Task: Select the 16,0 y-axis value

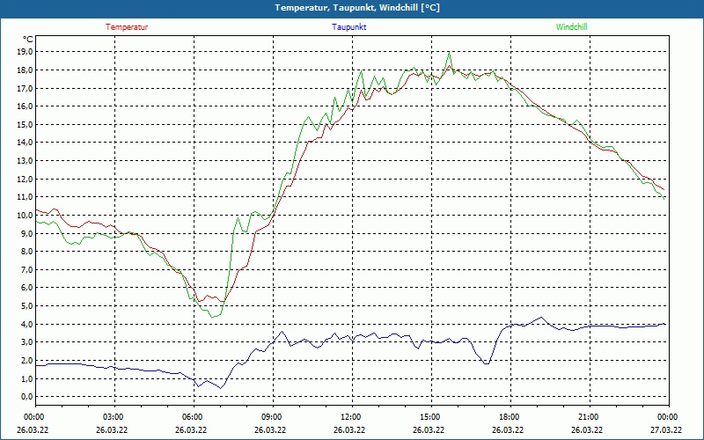Action: (x=25, y=106)
